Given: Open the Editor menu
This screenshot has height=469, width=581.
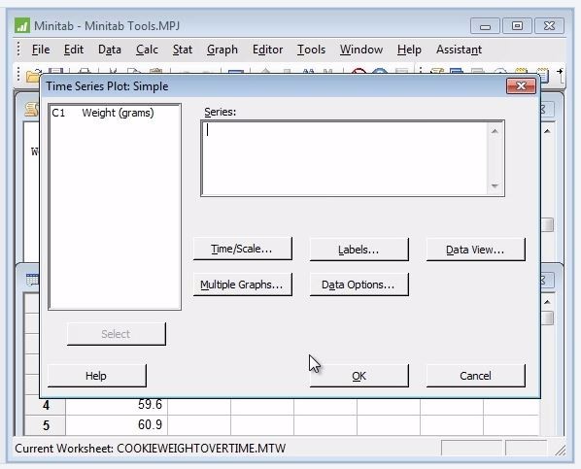Looking at the screenshot, I should (x=267, y=50).
